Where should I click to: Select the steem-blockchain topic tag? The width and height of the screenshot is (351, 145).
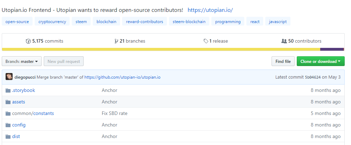[x=189, y=22]
